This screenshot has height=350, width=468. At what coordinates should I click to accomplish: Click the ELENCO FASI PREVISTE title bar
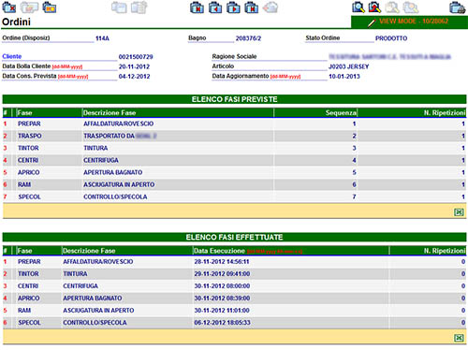pyautogui.click(x=235, y=99)
